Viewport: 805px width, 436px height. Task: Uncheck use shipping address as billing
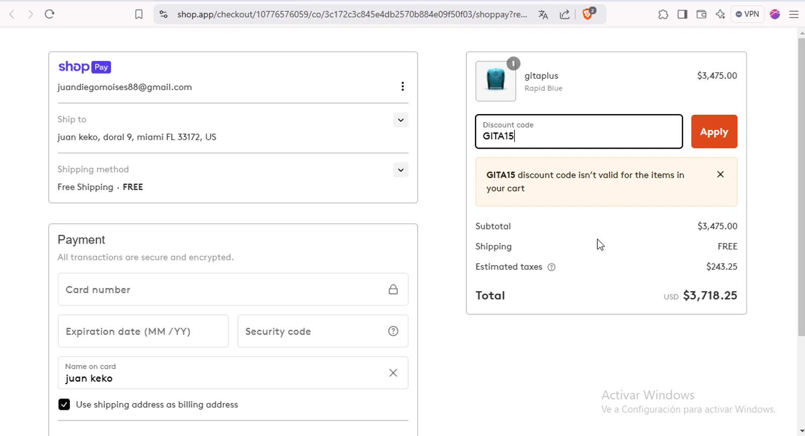(x=64, y=404)
